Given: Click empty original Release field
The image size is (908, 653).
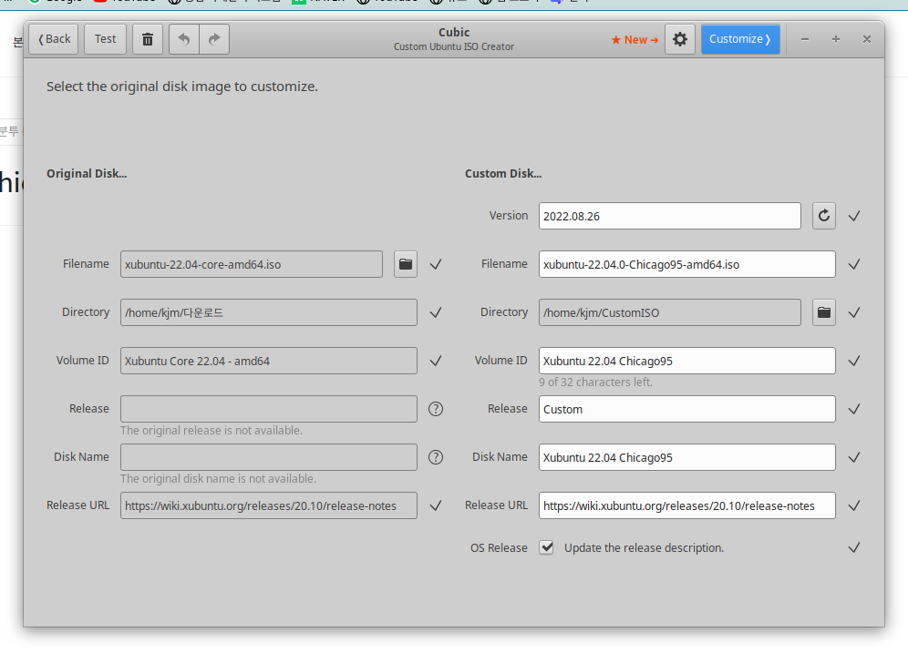Looking at the screenshot, I should [269, 410].
